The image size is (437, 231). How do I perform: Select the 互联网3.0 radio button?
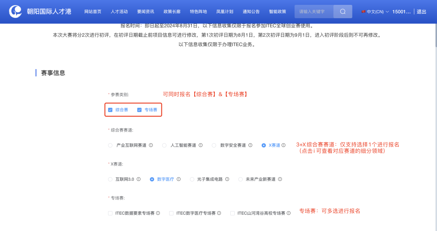pyautogui.click(x=110, y=179)
